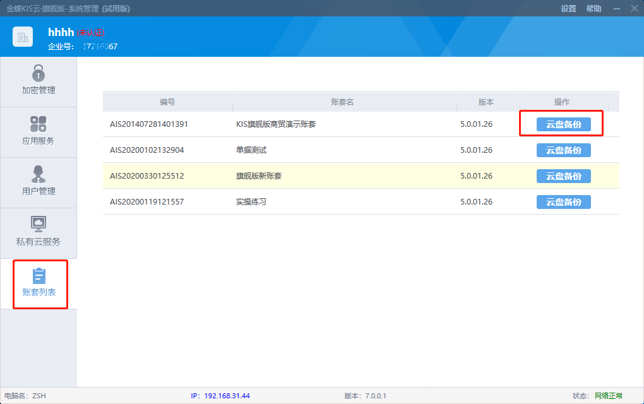Open the 私有云服务 monitor icon
The height and width of the screenshot is (404, 644).
coord(38,225)
